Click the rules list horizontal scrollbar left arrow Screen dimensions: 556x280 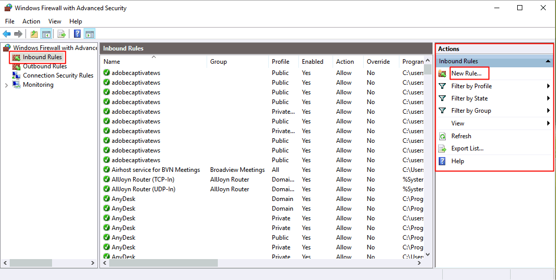(x=105, y=263)
